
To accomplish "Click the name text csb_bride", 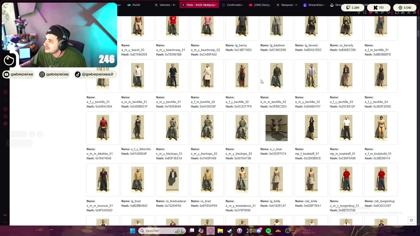I will pyautogui.click(x=311, y=201).
